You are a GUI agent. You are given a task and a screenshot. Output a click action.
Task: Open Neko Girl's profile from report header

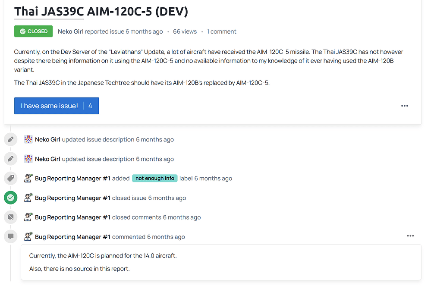(x=70, y=31)
